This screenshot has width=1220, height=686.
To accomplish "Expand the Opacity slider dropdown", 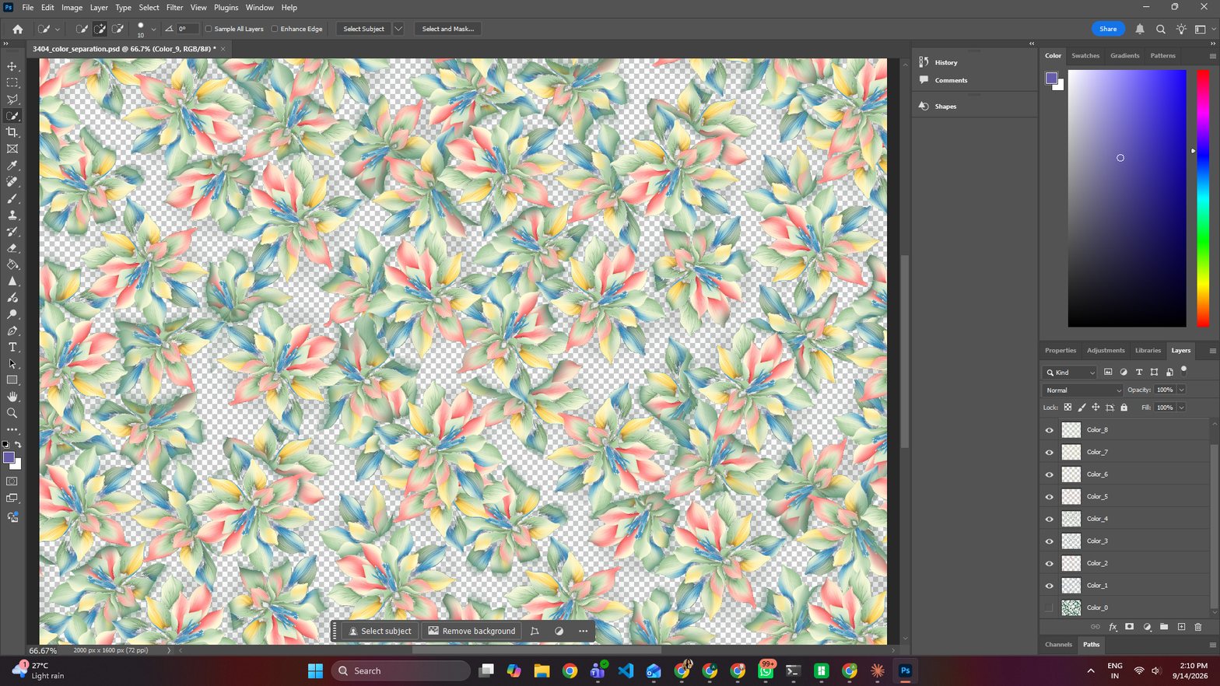I will 1181,390.
